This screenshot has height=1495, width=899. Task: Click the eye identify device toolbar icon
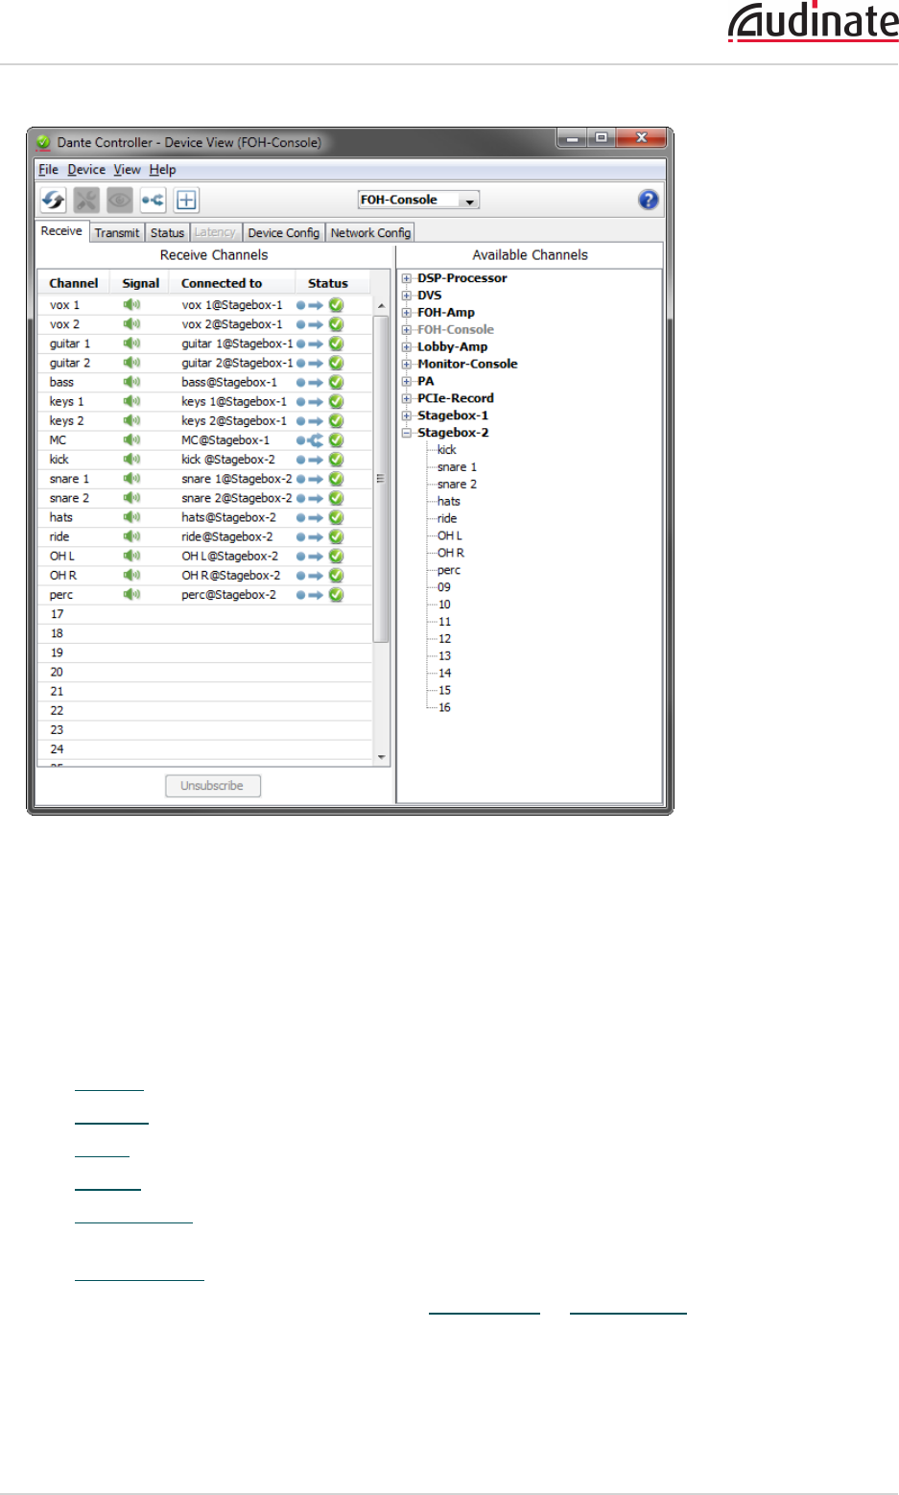coord(120,200)
